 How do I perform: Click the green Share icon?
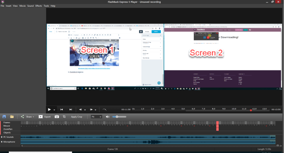click(x=22, y=117)
